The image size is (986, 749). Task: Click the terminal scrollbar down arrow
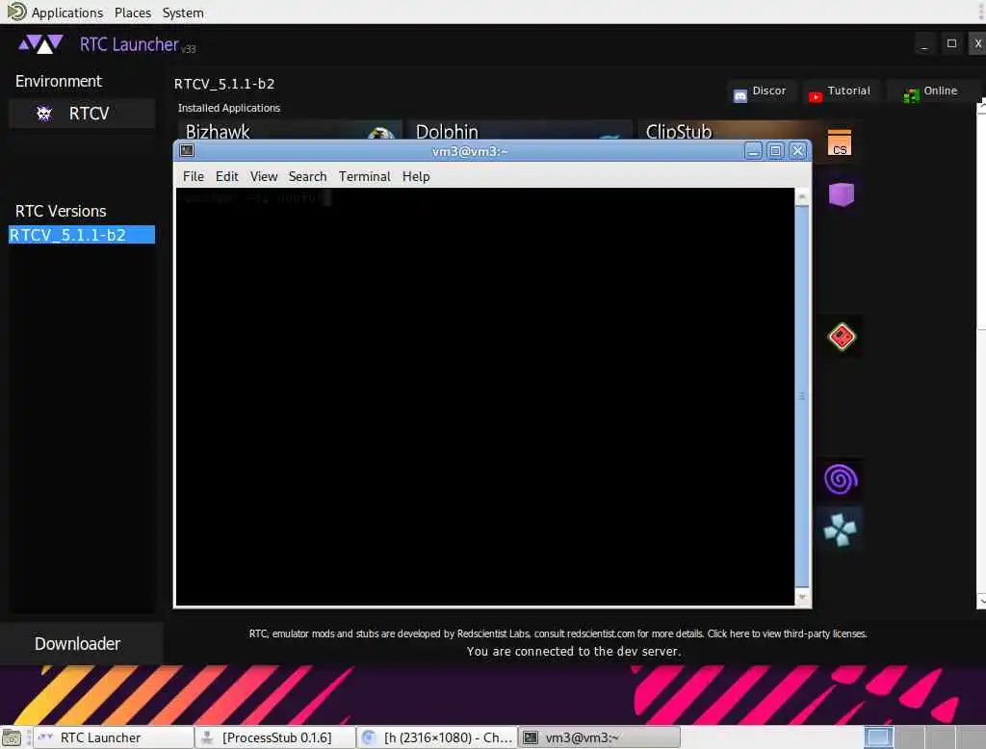[802, 597]
